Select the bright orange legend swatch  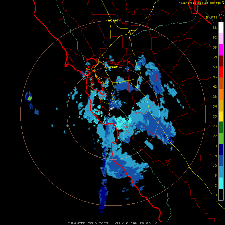click(x=221, y=94)
